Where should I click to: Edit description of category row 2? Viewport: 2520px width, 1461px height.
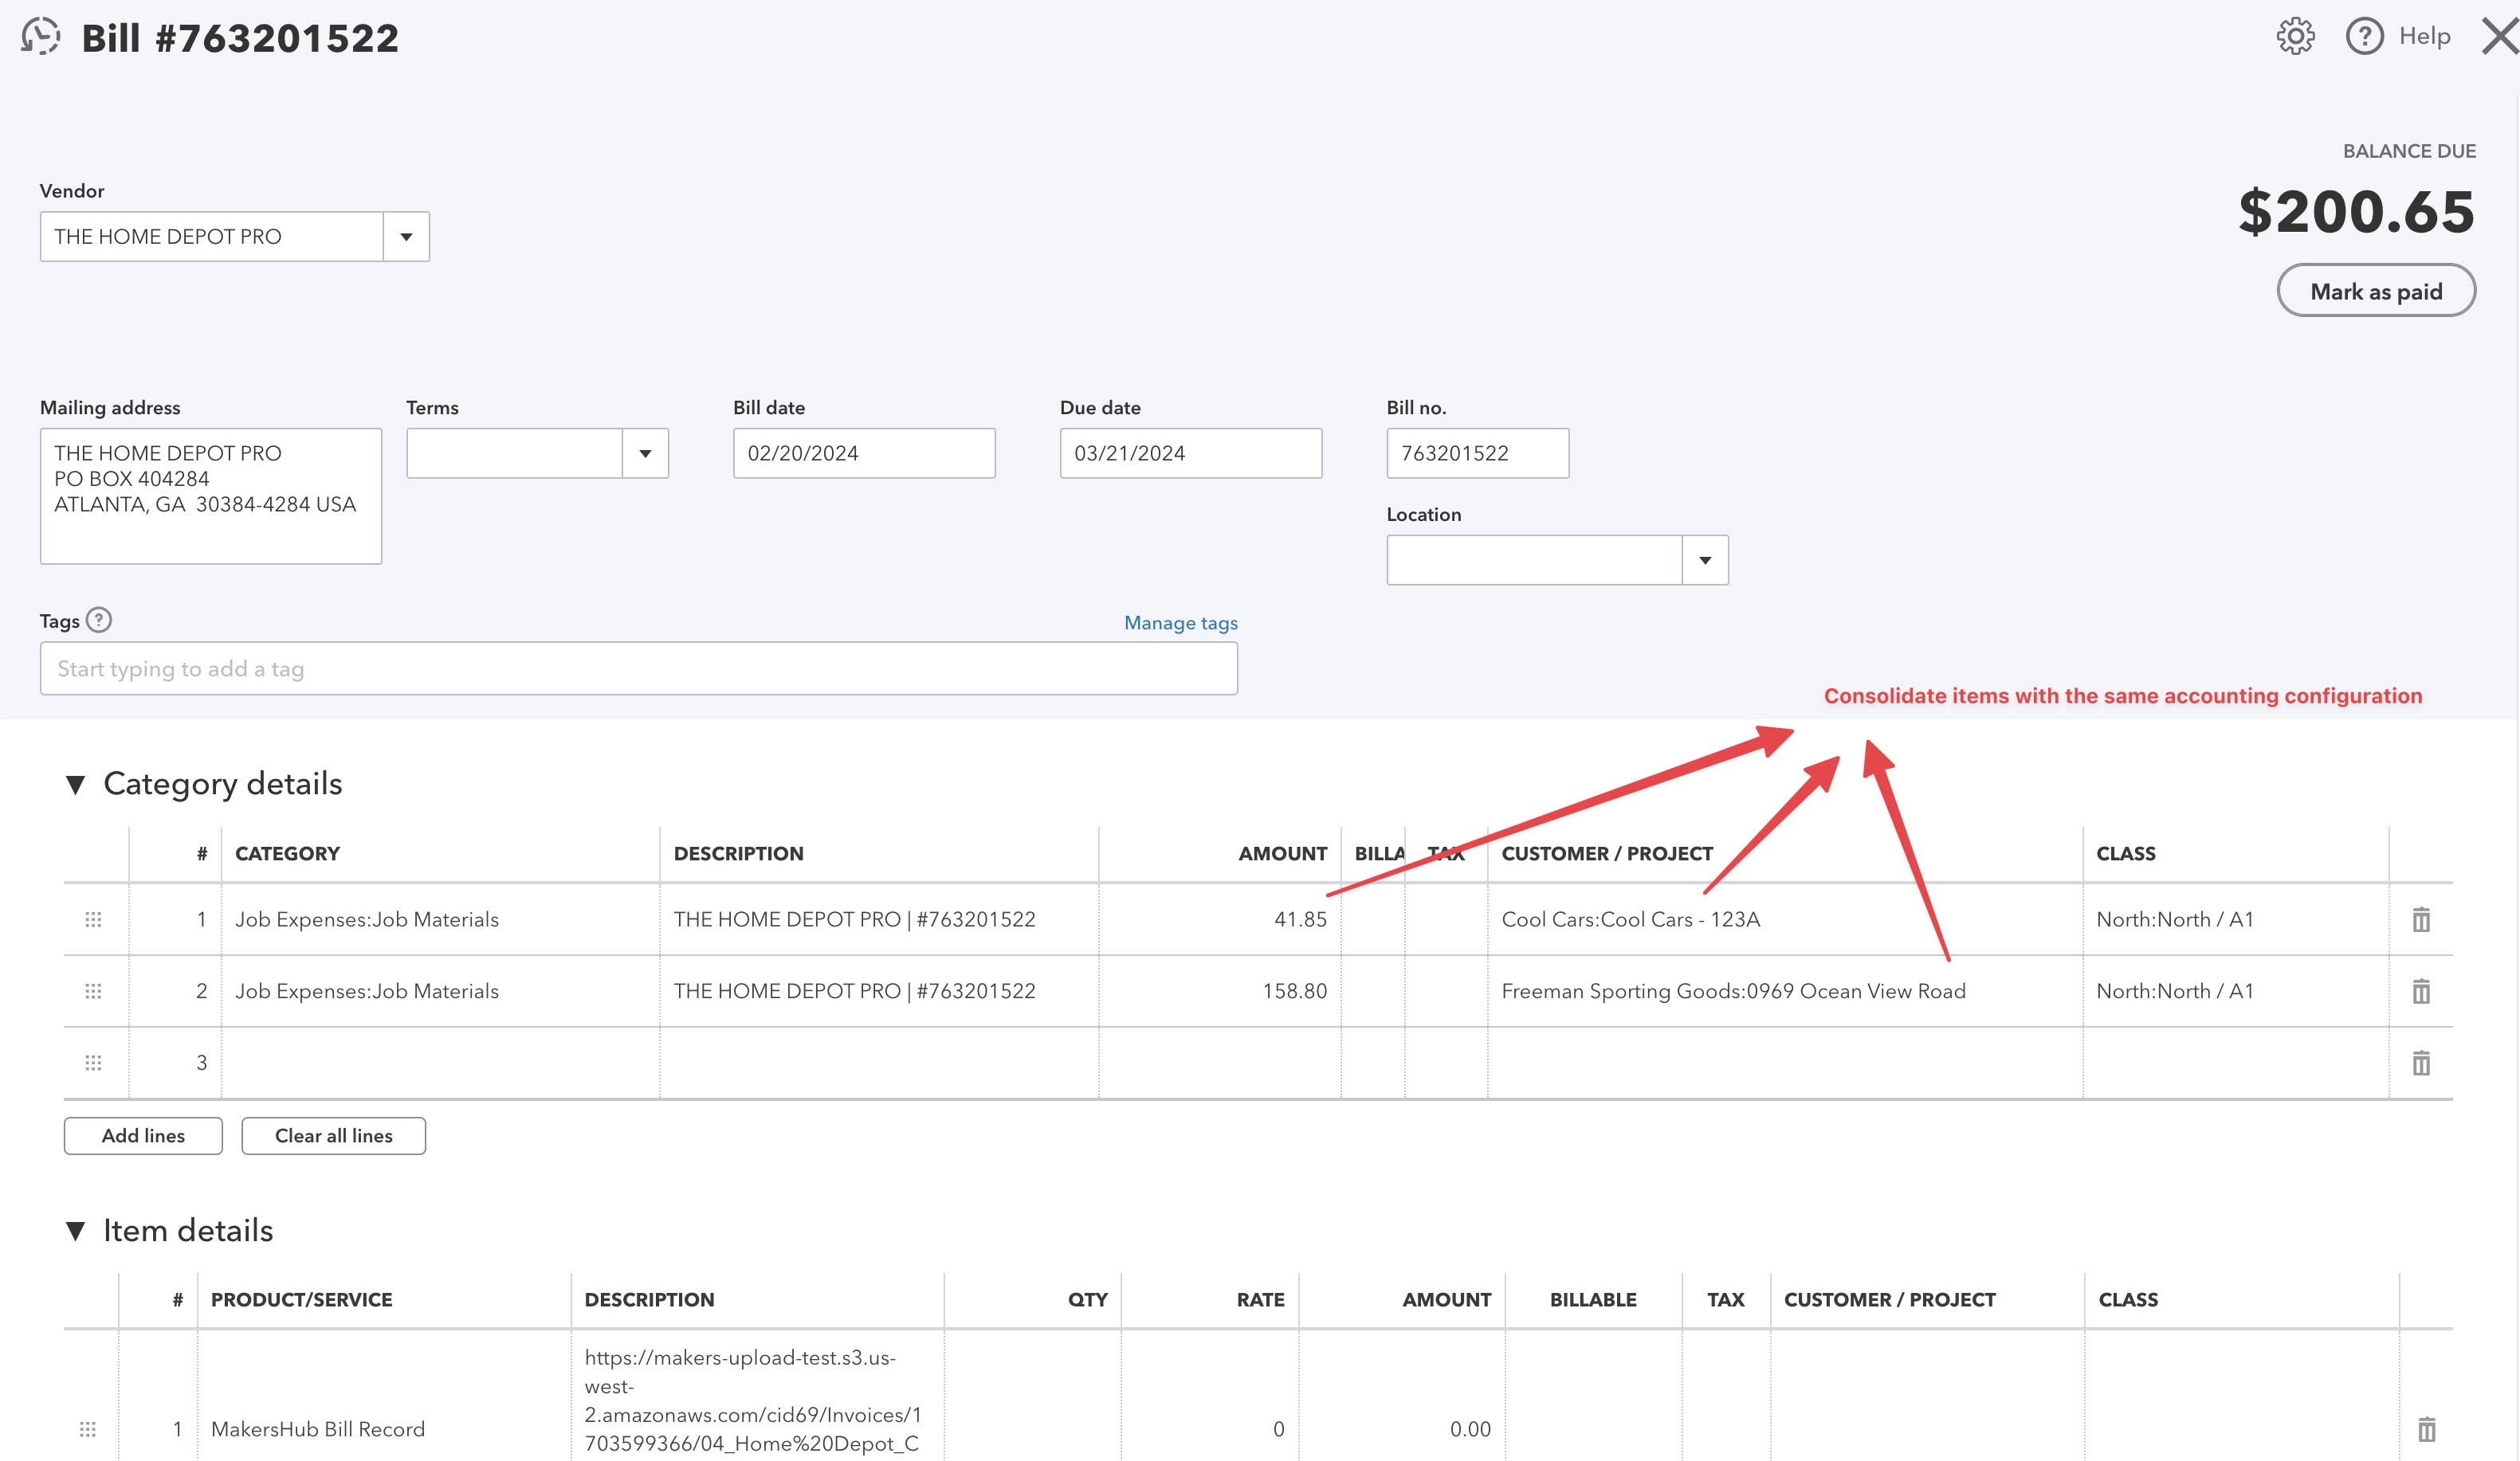click(x=879, y=991)
